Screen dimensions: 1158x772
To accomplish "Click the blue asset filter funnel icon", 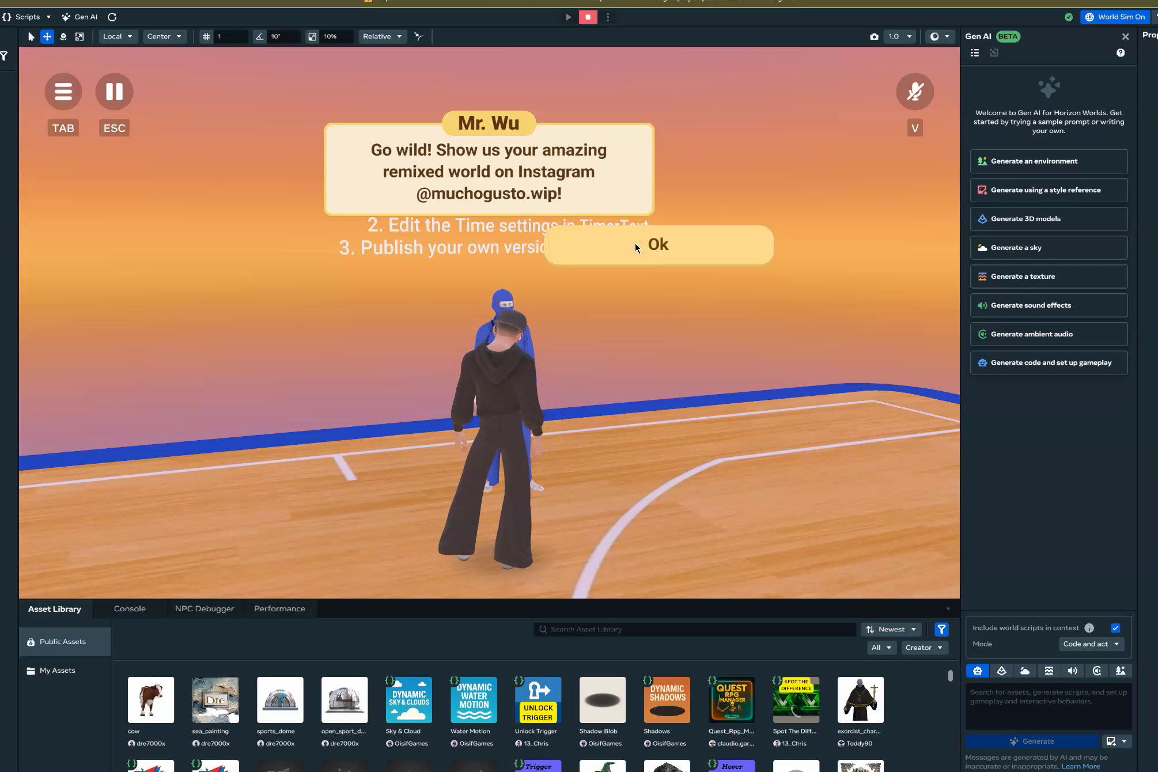I will [941, 630].
